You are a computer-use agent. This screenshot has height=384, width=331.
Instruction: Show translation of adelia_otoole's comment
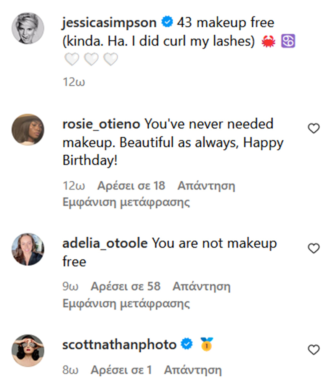coord(126,304)
